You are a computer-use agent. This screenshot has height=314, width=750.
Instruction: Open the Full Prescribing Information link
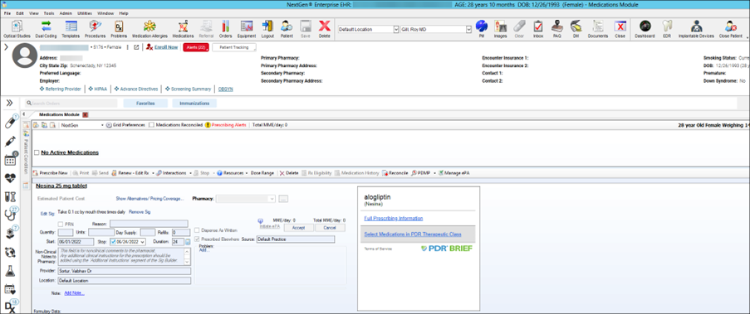tap(393, 218)
